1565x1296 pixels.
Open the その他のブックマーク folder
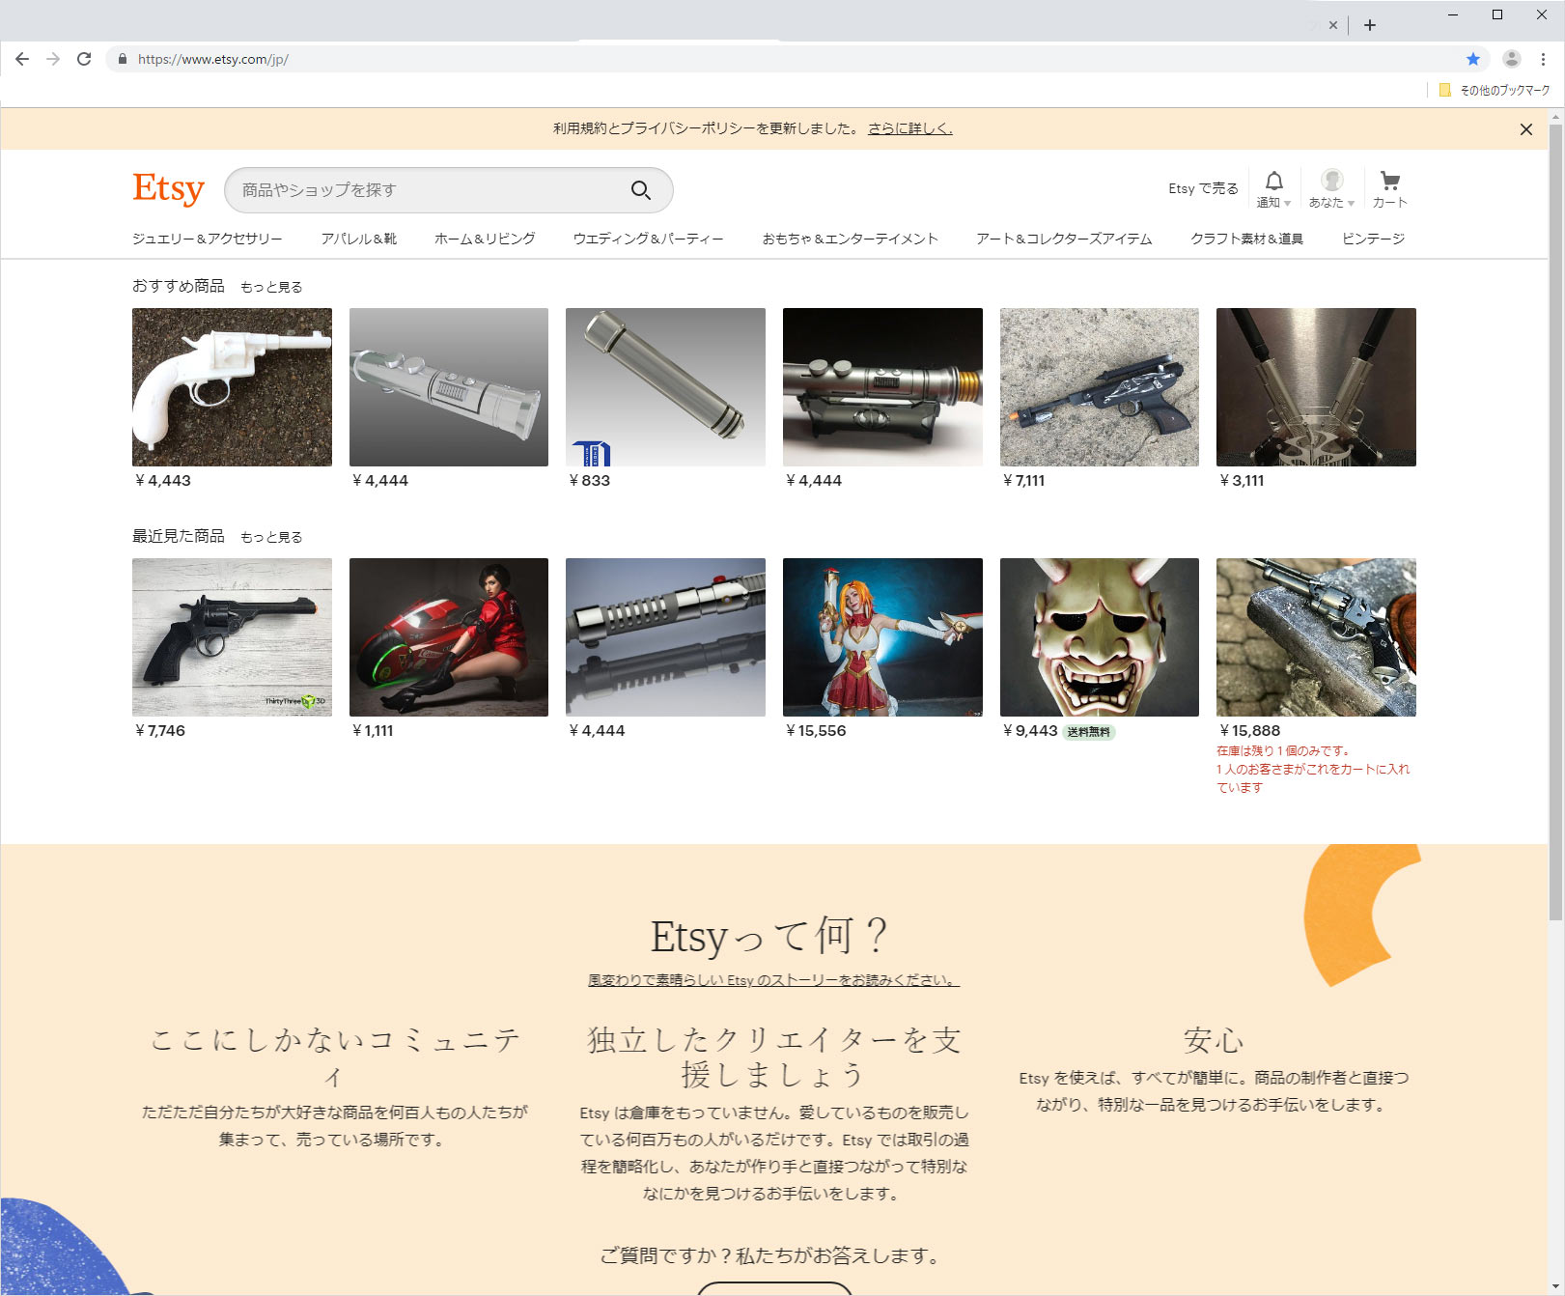(1494, 90)
